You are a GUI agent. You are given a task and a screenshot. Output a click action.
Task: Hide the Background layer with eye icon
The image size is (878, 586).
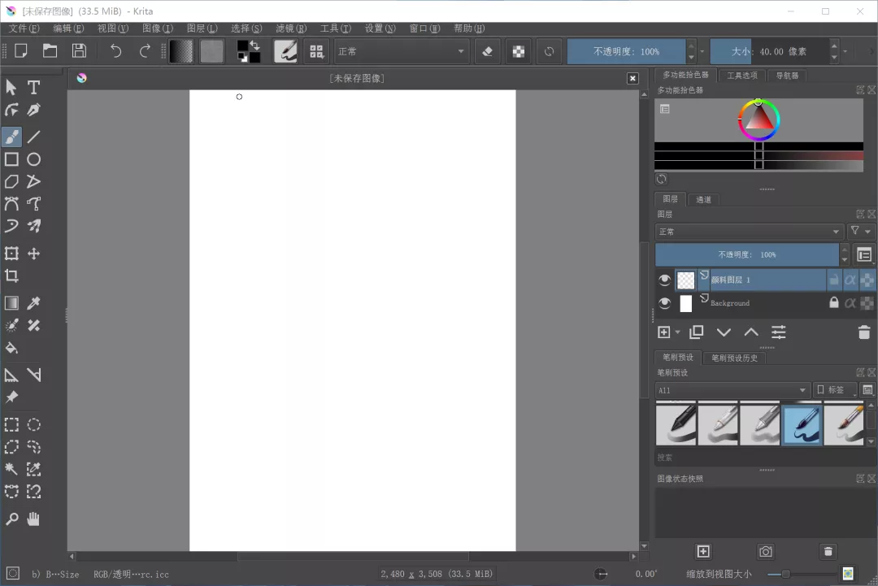pyautogui.click(x=665, y=303)
